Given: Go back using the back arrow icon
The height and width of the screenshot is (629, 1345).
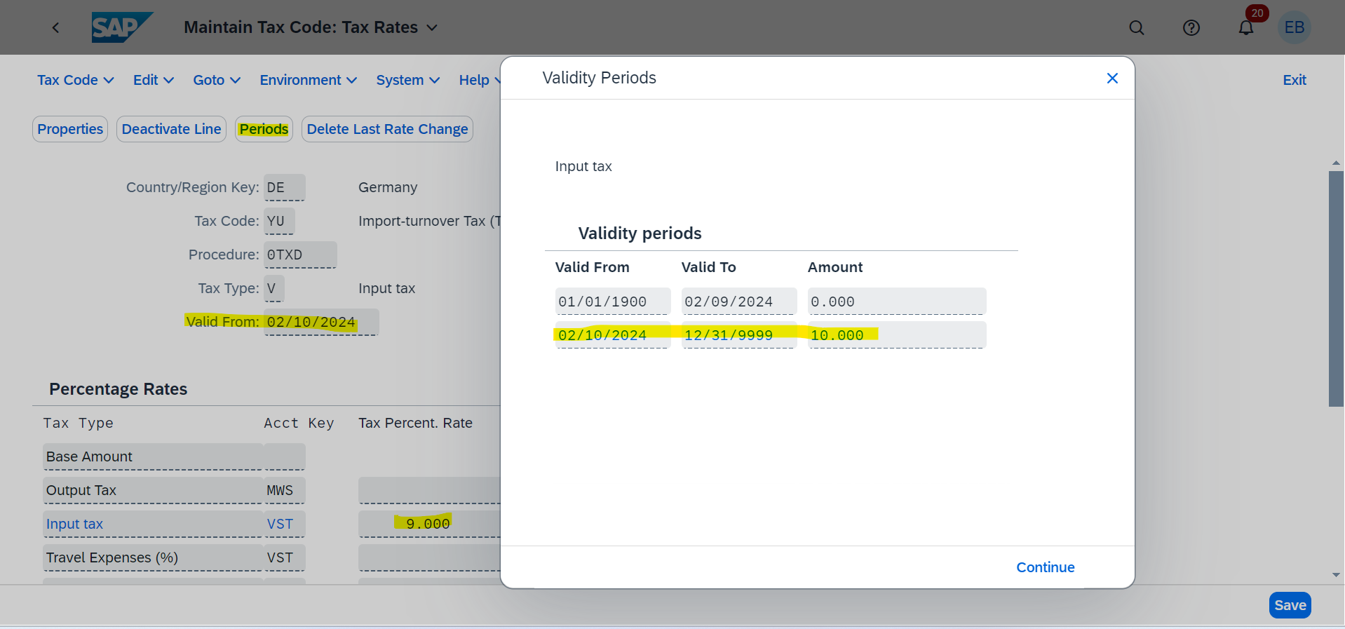Looking at the screenshot, I should 55,27.
